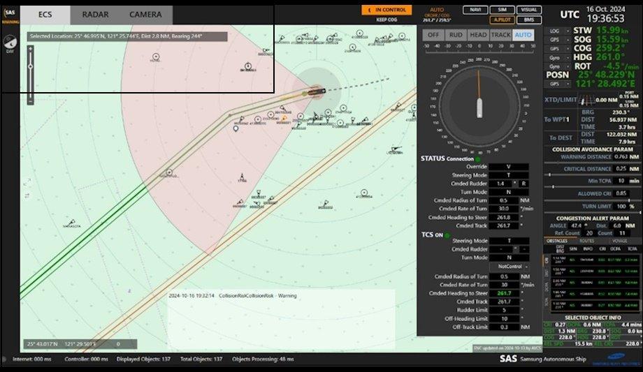Image resolution: width=643 pixels, height=372 pixels.
Task: Click the Displayed Objects: 137 status text
Action: 143,359
